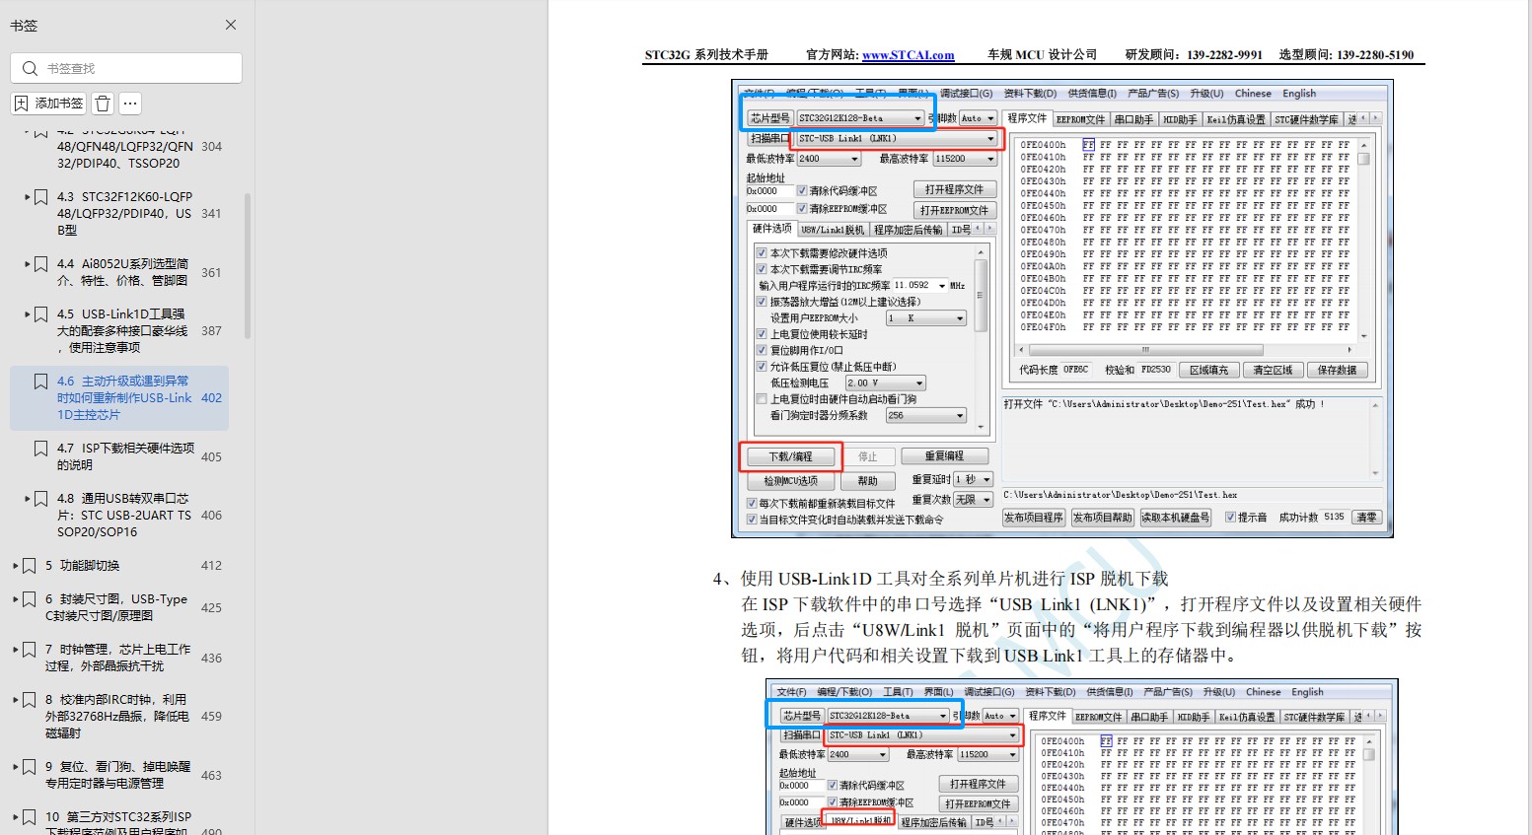
Task: Click bookmark icon beside 4.5 USB-Link1D工具
Action: click(x=40, y=314)
